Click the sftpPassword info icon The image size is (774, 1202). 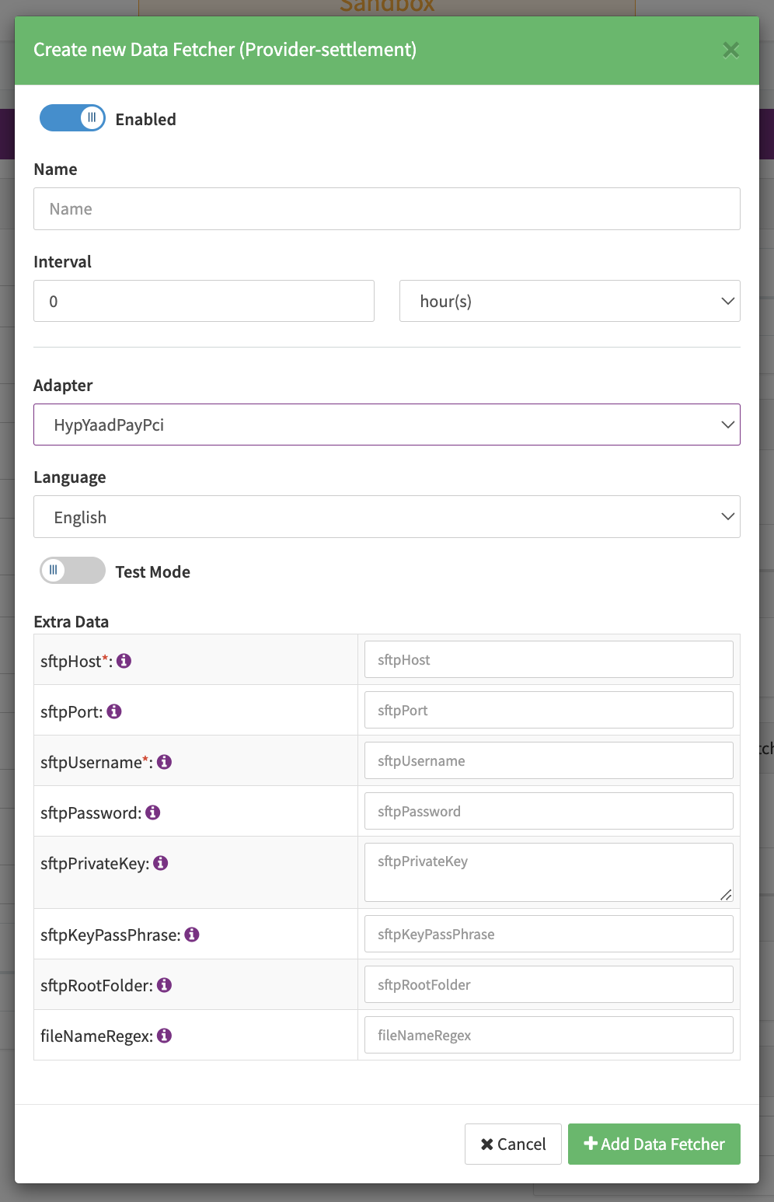pos(153,812)
